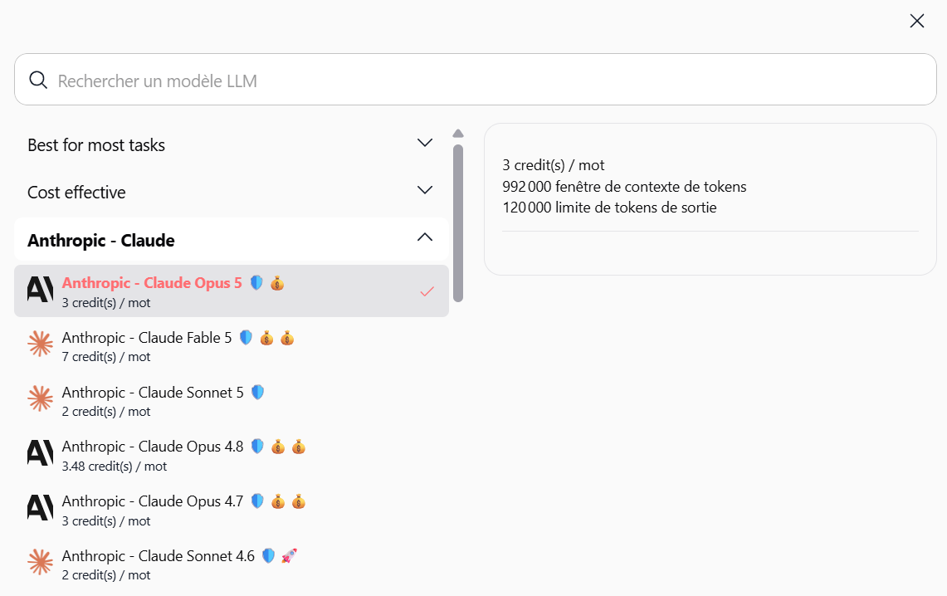Select the Anthropic - Claude Opus 5 model
947x596 pixels.
point(232,291)
